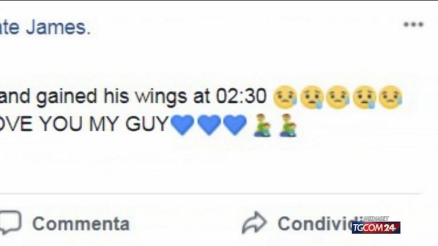438x246 pixels.
Task: Click the first father and child emoji
Action: 262,125
